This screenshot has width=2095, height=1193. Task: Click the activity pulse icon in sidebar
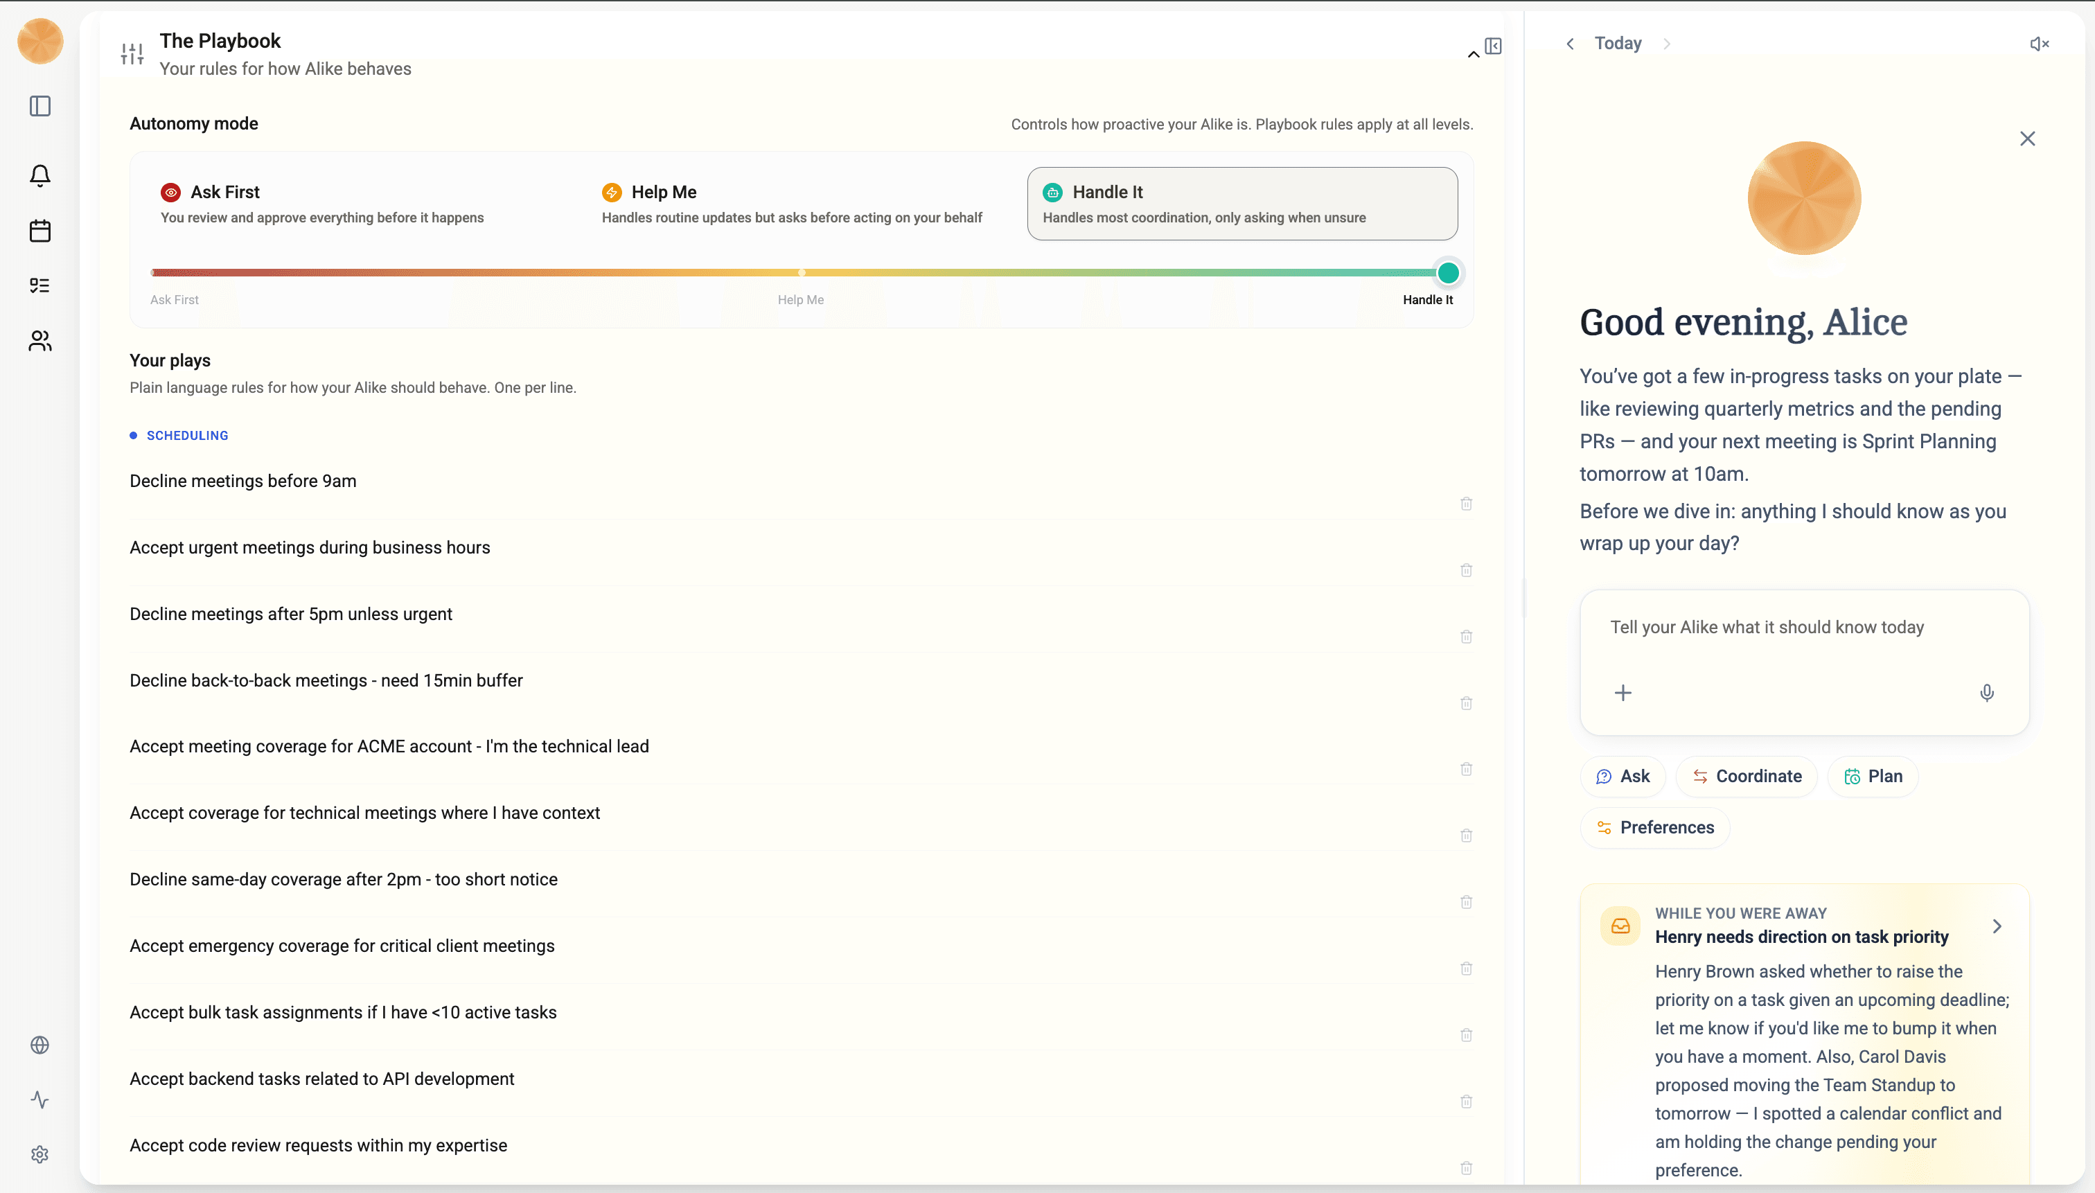pyautogui.click(x=39, y=1099)
